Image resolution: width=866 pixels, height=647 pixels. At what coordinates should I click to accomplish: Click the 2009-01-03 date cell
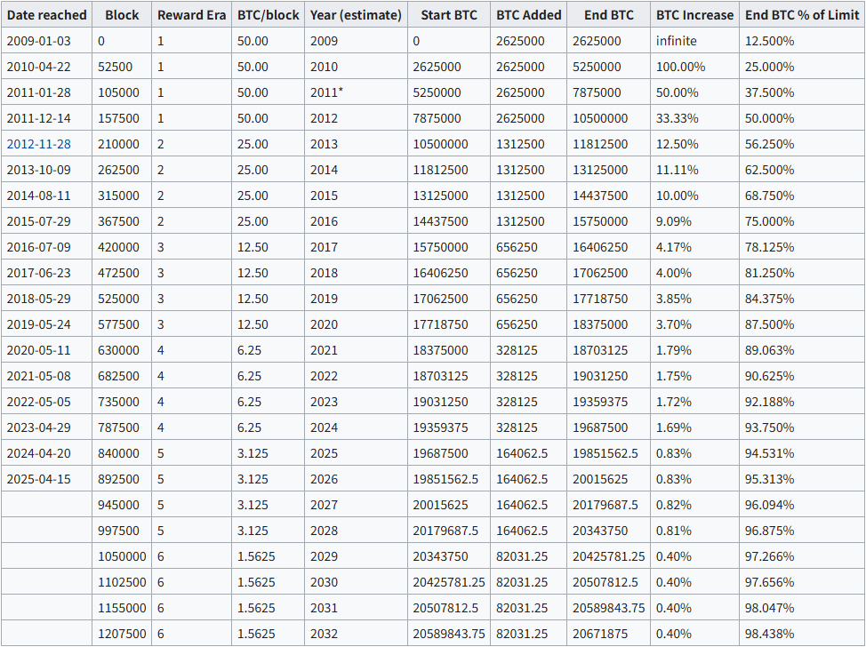point(36,41)
